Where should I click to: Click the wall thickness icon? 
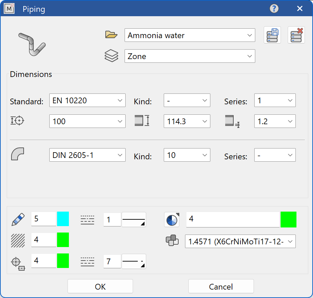[x=232, y=121]
